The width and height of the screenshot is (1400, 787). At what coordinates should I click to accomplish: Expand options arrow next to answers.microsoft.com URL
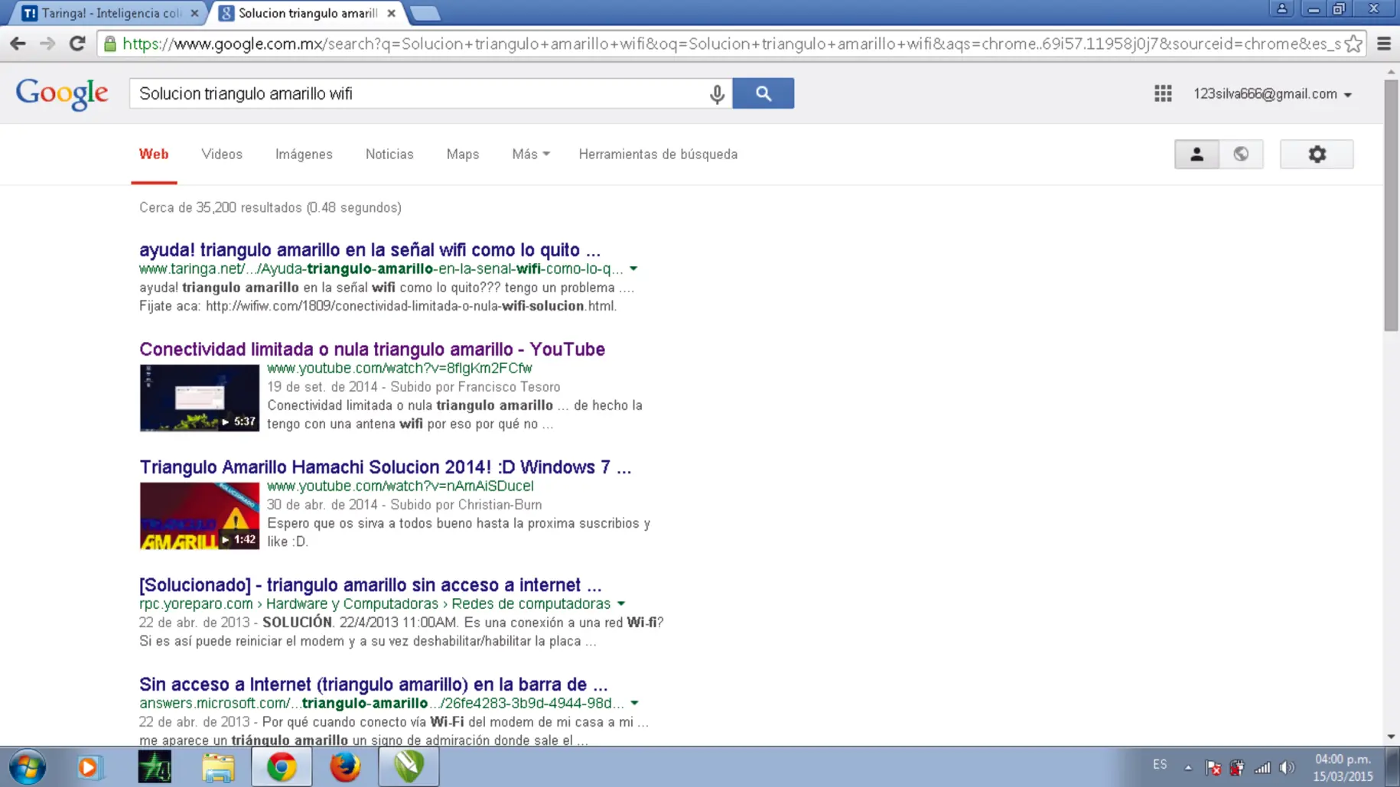(x=634, y=703)
